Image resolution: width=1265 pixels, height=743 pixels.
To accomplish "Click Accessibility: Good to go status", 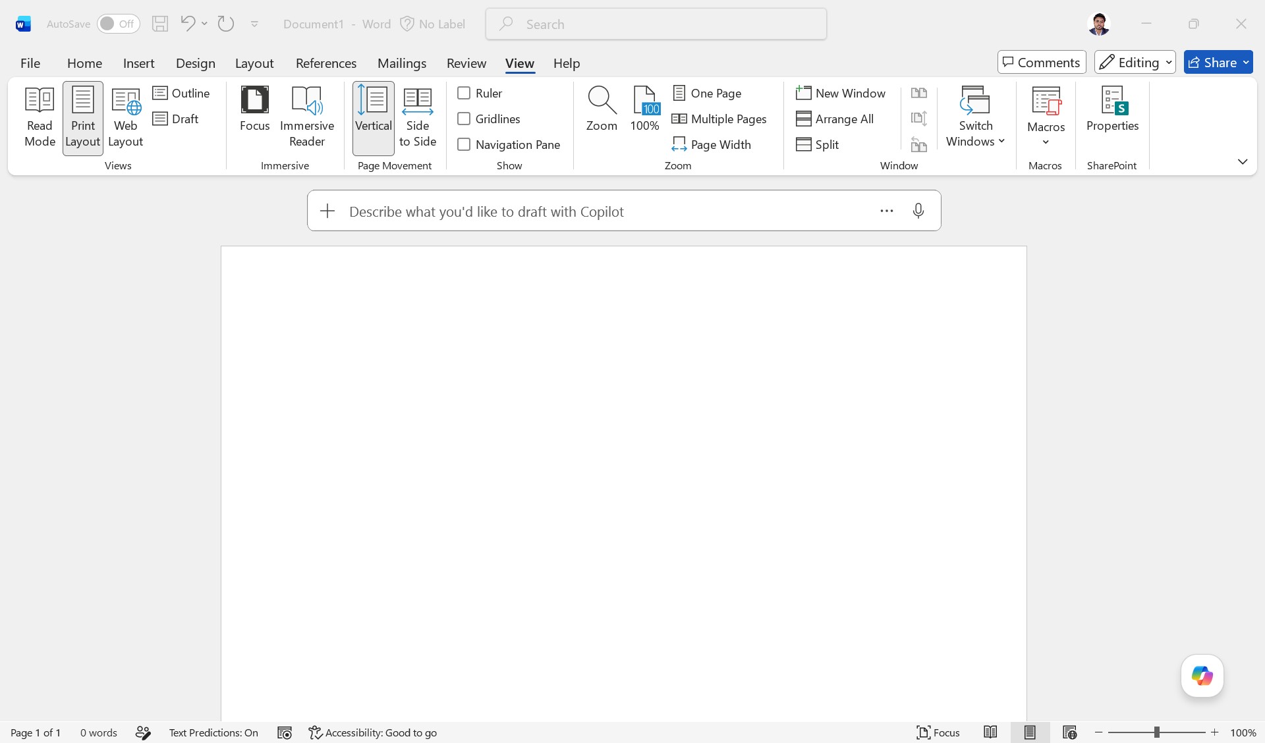I will [373, 732].
